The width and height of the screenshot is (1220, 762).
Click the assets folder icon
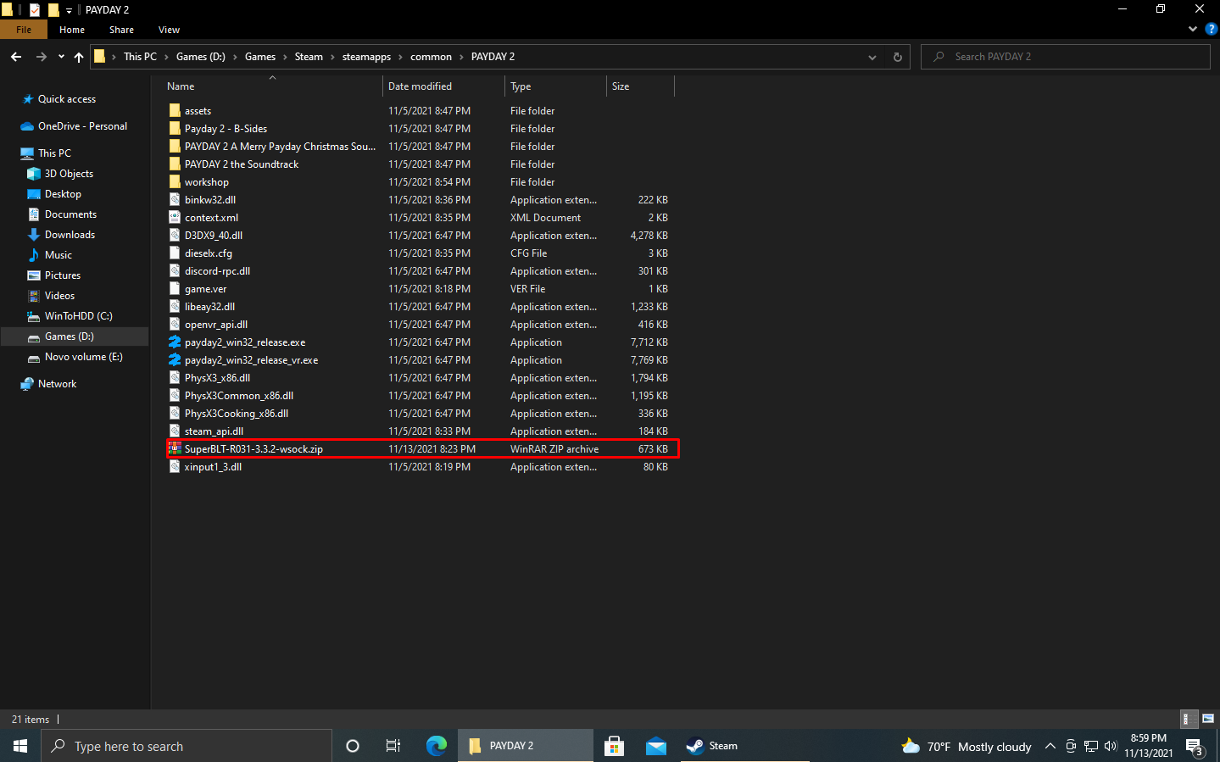(x=175, y=111)
